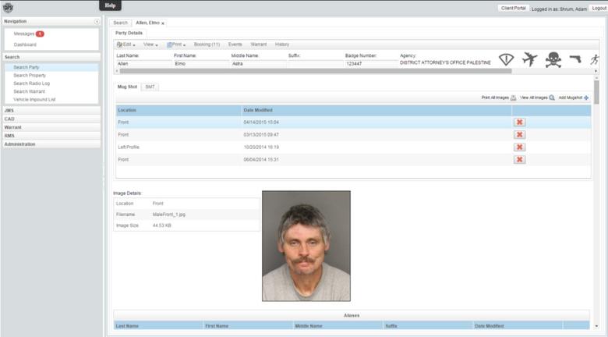Switch to the SMT tab
Viewport: 608px width, 337px height.
click(x=150, y=87)
